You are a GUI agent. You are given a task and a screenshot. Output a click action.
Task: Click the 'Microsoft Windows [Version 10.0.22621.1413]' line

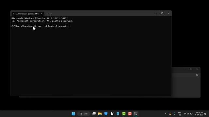40,18
